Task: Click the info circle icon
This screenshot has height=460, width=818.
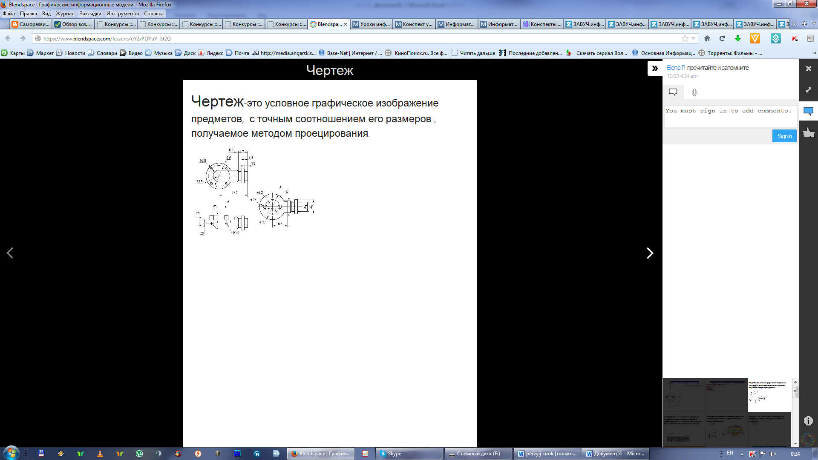Action: [808, 421]
